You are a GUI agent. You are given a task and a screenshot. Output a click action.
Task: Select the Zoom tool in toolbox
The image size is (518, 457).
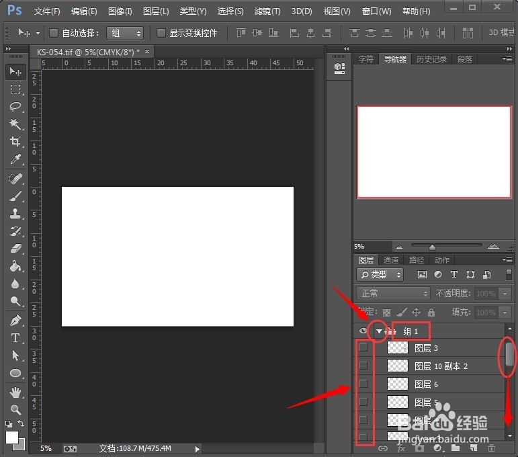[x=15, y=410]
